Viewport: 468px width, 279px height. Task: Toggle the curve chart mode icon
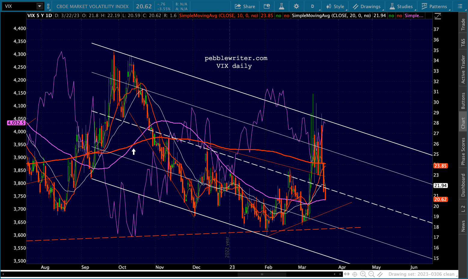(438, 16)
